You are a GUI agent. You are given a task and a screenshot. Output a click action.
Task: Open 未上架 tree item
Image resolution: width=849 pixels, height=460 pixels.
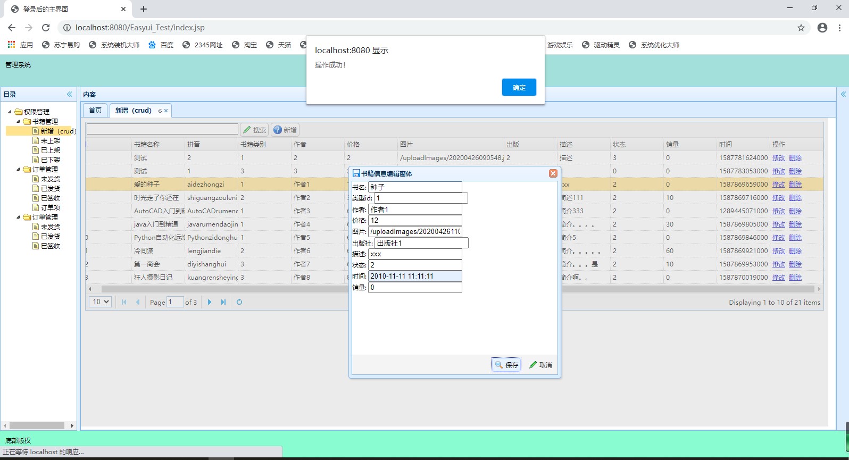(x=51, y=140)
